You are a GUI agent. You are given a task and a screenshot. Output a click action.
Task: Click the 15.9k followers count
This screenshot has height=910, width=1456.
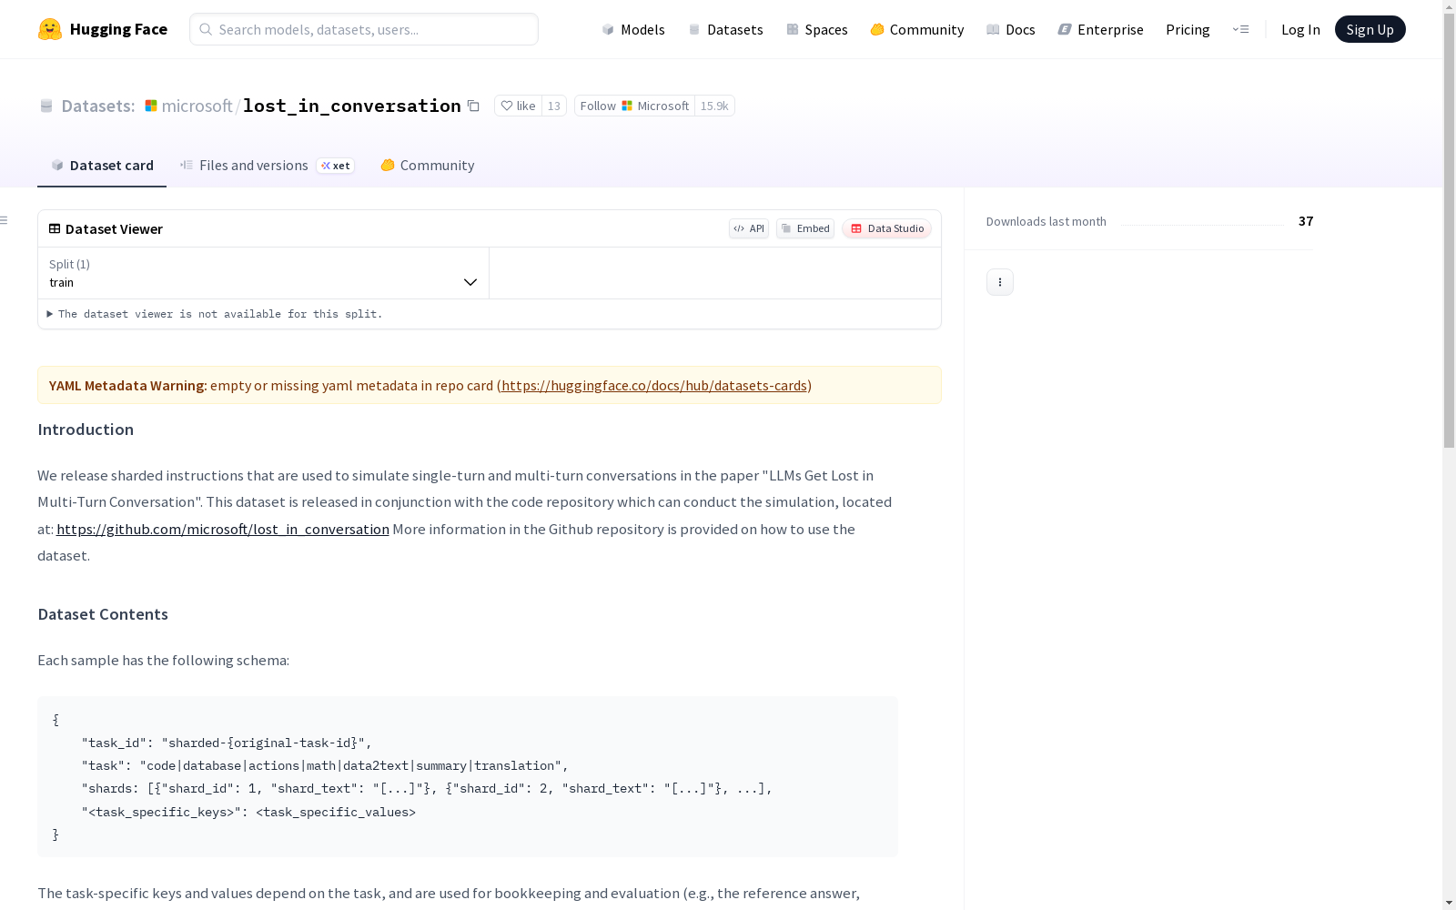pos(714,106)
